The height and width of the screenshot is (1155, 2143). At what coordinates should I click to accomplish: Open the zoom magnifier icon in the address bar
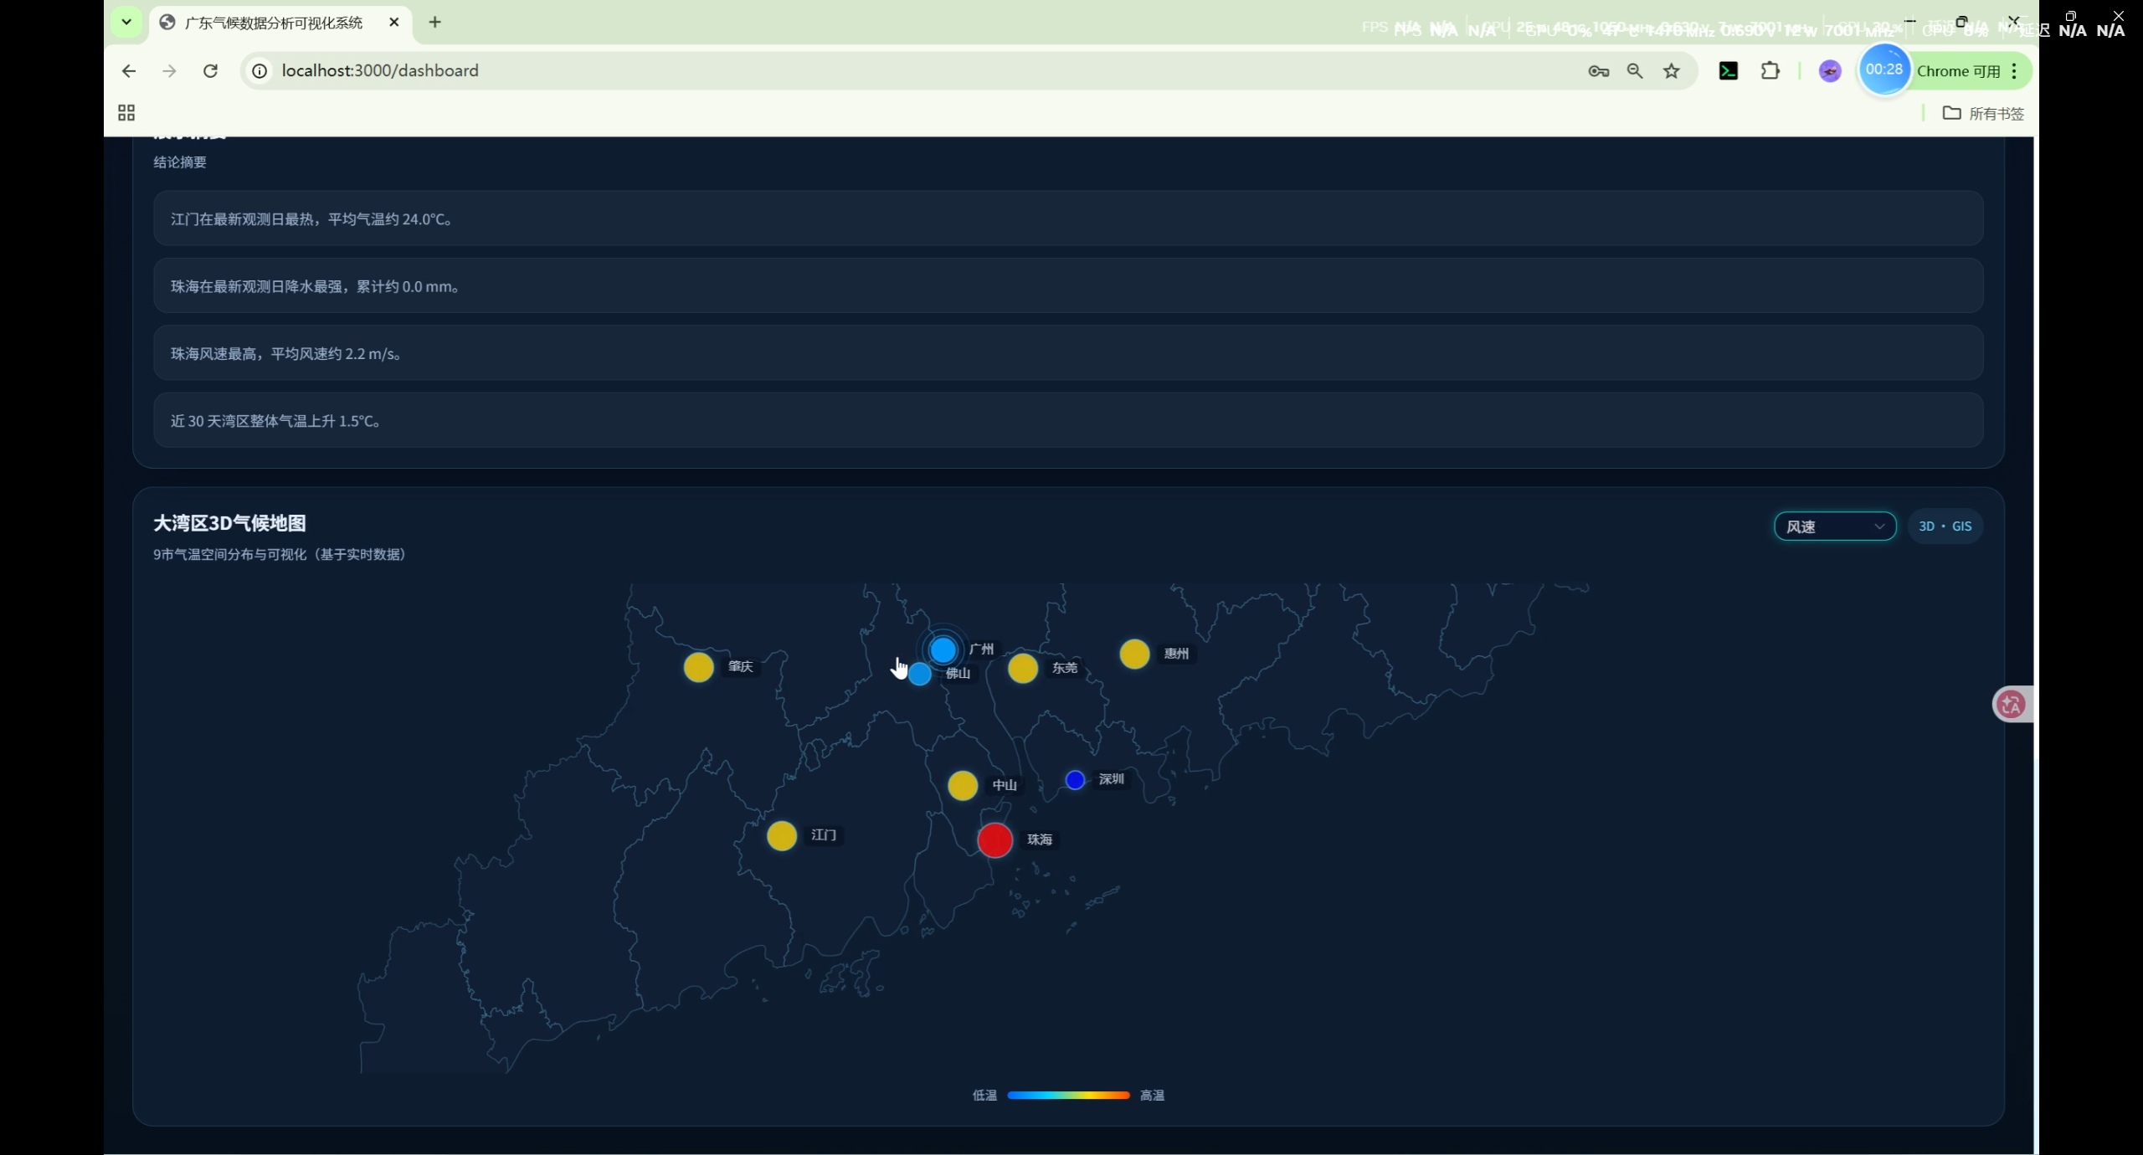1635,71
